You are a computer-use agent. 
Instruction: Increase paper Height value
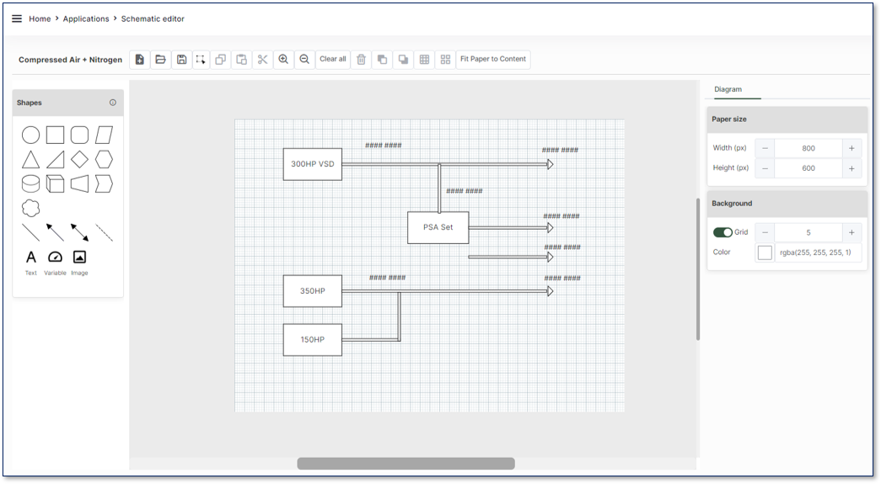pos(851,168)
